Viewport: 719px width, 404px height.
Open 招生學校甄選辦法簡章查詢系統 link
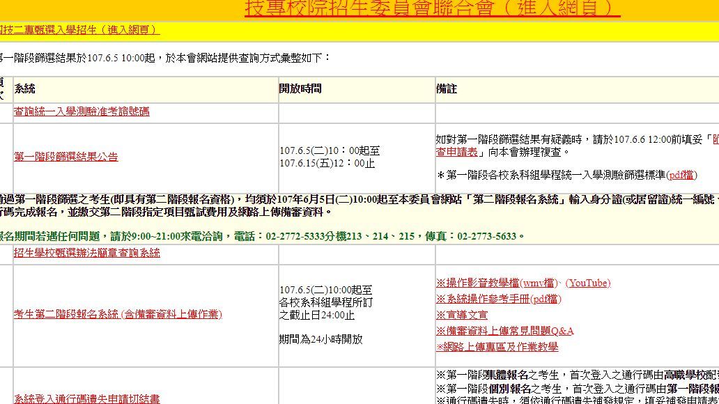[x=87, y=253]
